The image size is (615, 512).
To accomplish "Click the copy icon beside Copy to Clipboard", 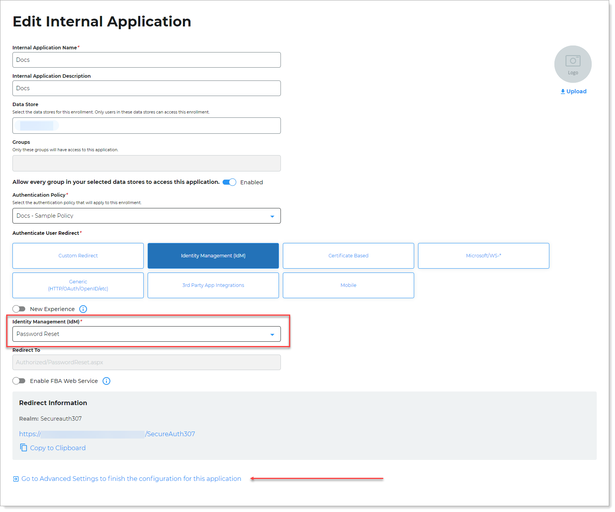I will point(24,448).
